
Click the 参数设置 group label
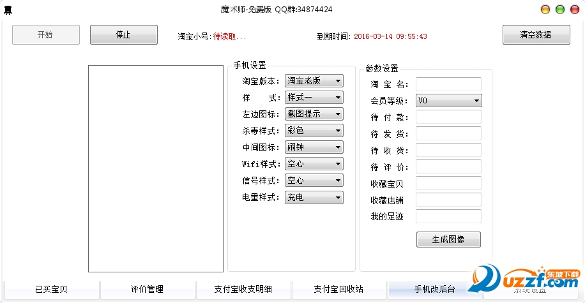coord(382,68)
